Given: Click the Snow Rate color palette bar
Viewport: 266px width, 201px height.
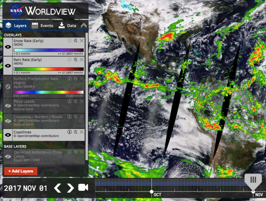Looking at the screenshot, I should coord(48,50).
